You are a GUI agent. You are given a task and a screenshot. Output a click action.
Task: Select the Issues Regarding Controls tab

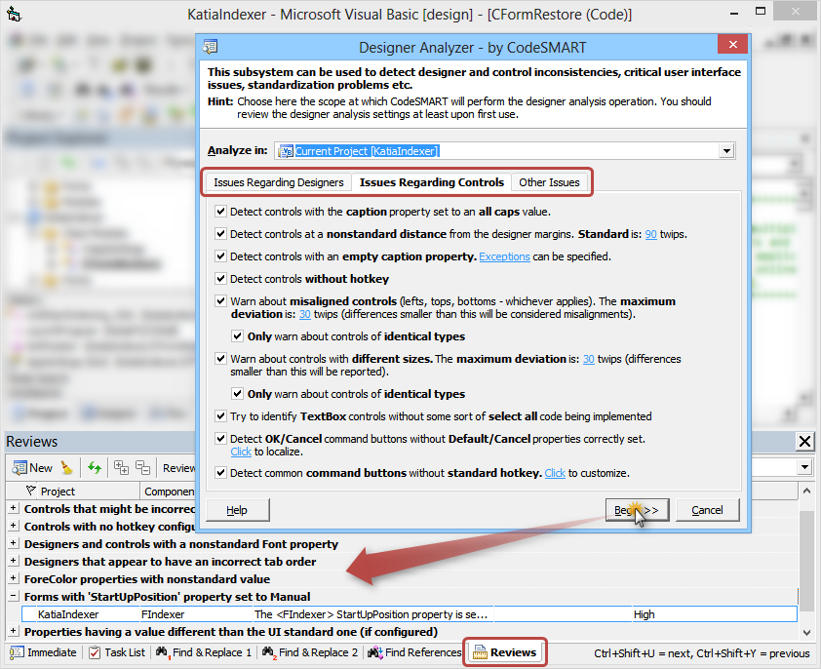(x=431, y=181)
